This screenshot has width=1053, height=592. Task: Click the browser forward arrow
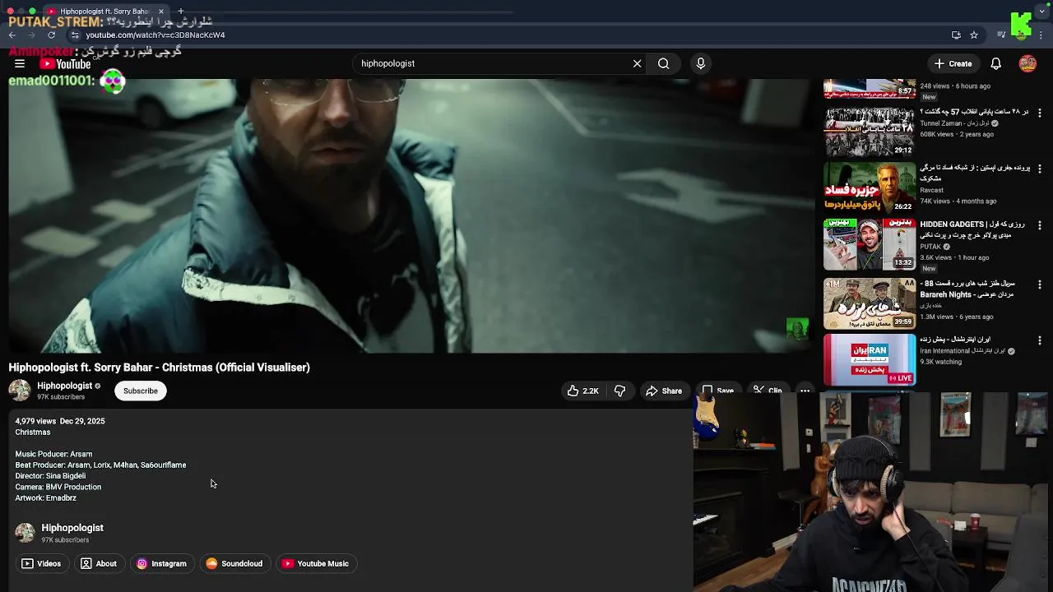coord(31,35)
